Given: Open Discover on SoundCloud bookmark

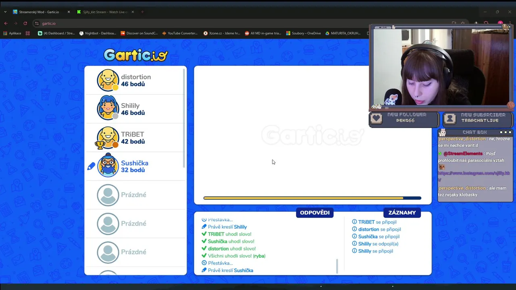Looking at the screenshot, I should [139, 33].
